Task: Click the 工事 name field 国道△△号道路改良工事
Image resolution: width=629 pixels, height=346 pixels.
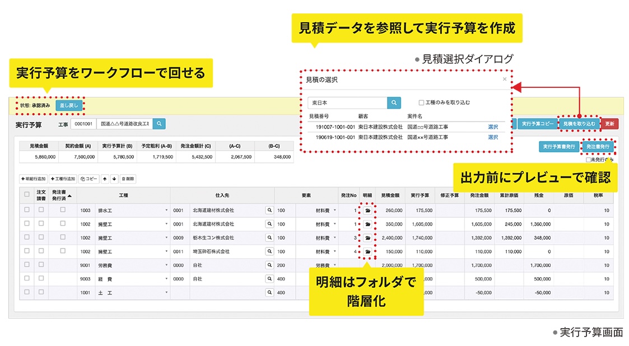Action: [125, 124]
